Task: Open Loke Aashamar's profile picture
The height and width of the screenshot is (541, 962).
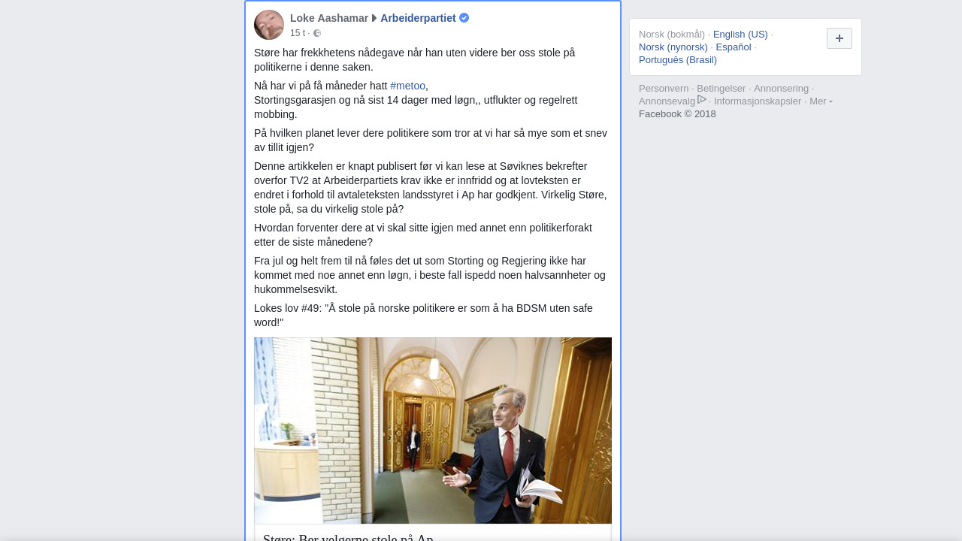Action: click(269, 25)
